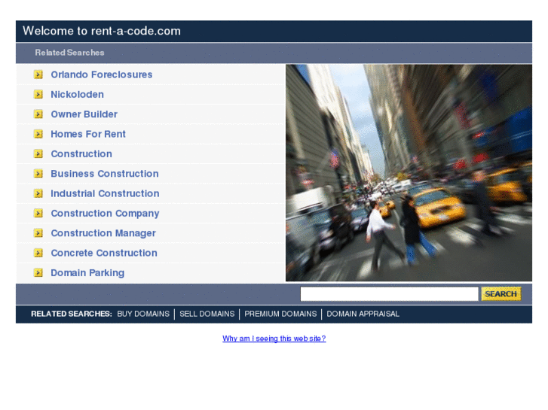Click the blurred city street photo
This screenshot has width=548, height=410.
409,173
